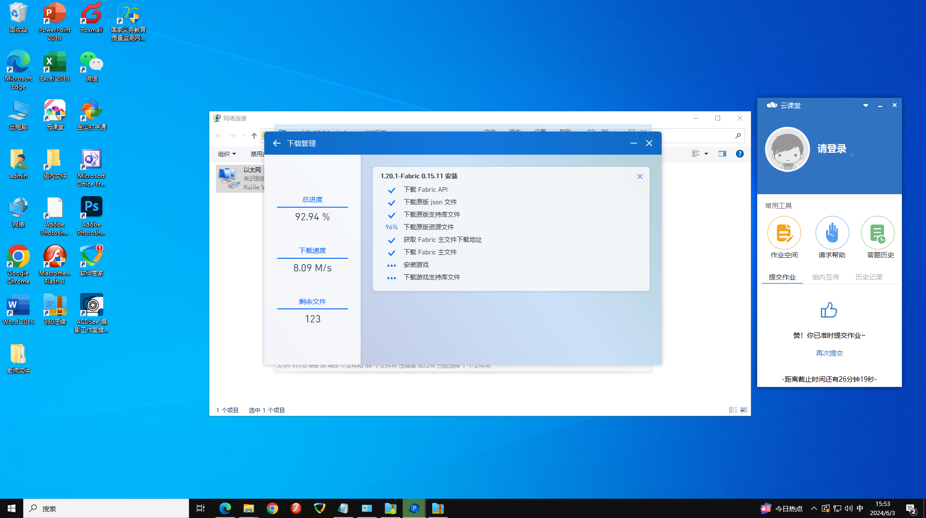The image size is (926, 518).
Task: Switch to details view in status bar
Action: click(x=733, y=410)
